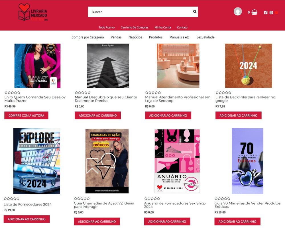Open Minha Conta link
This screenshot has width=285, height=228.
(x=163, y=27)
